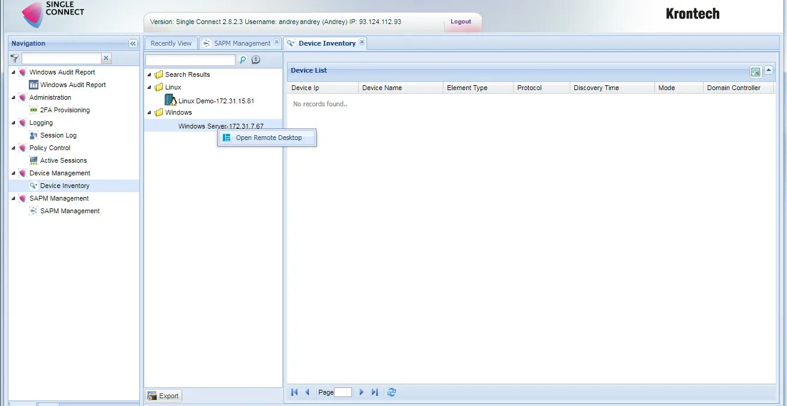
Task: Collapse the Linux folder node
Action: point(149,87)
